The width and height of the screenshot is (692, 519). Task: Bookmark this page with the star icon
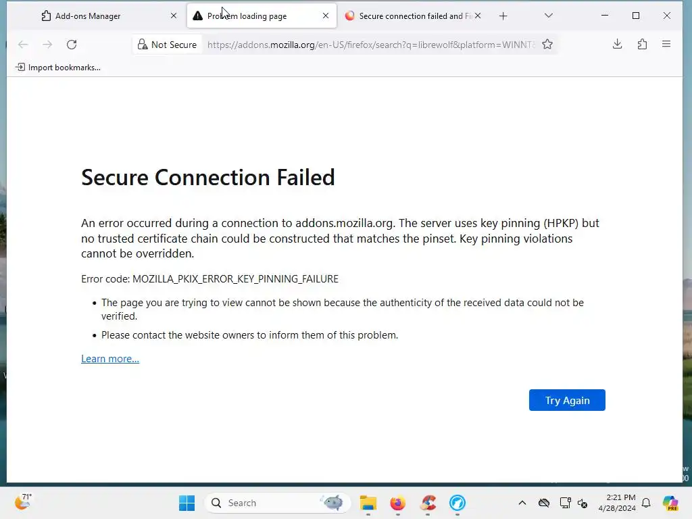click(x=547, y=45)
